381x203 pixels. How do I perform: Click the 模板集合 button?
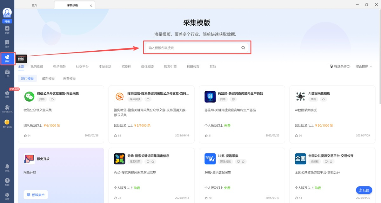[36, 195]
